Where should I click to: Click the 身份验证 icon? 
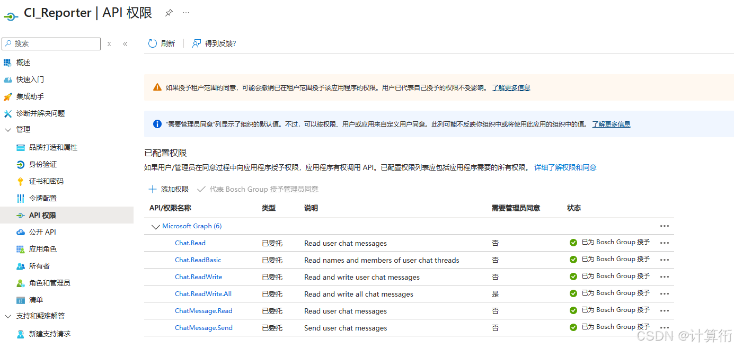tap(21, 164)
